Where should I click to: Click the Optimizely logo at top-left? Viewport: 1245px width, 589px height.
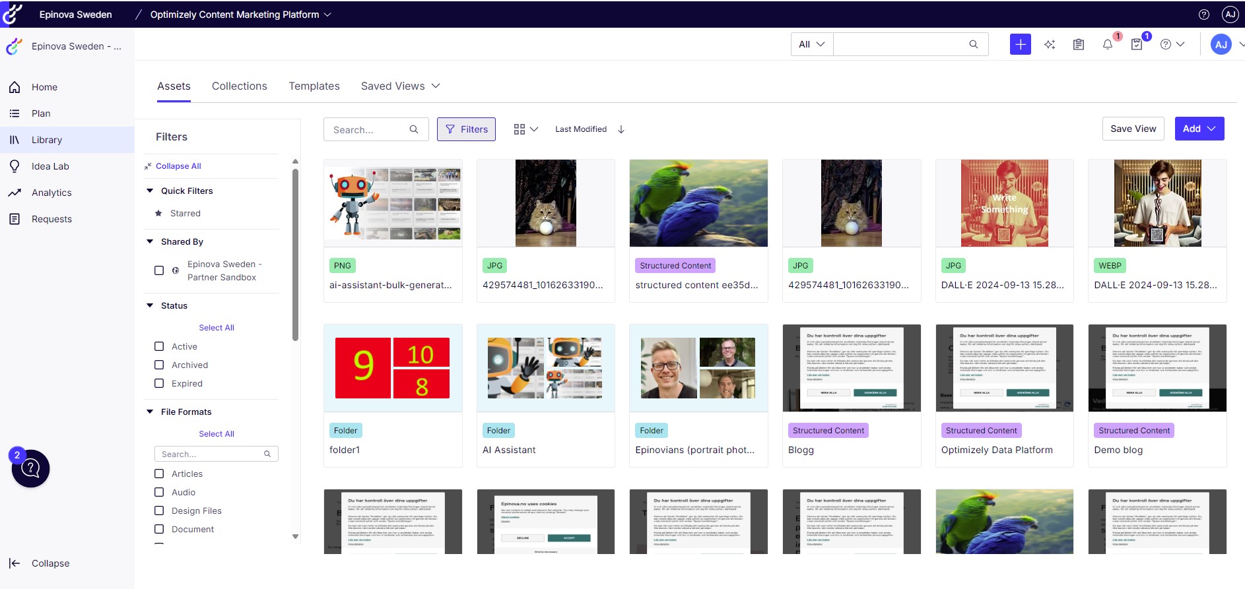tap(13, 14)
